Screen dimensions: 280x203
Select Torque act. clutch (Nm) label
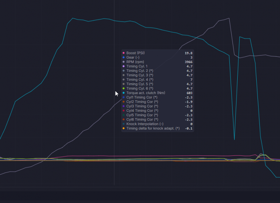[146, 93]
